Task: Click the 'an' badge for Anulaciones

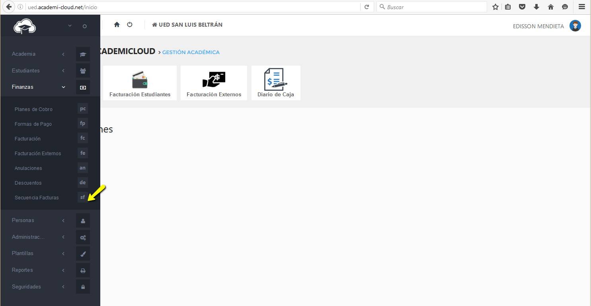Action: (83, 168)
